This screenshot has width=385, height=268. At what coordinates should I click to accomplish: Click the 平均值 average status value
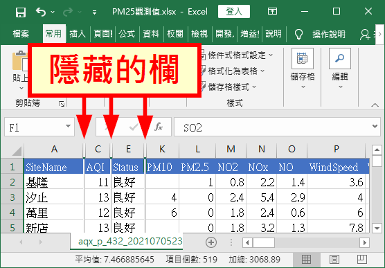point(115,260)
